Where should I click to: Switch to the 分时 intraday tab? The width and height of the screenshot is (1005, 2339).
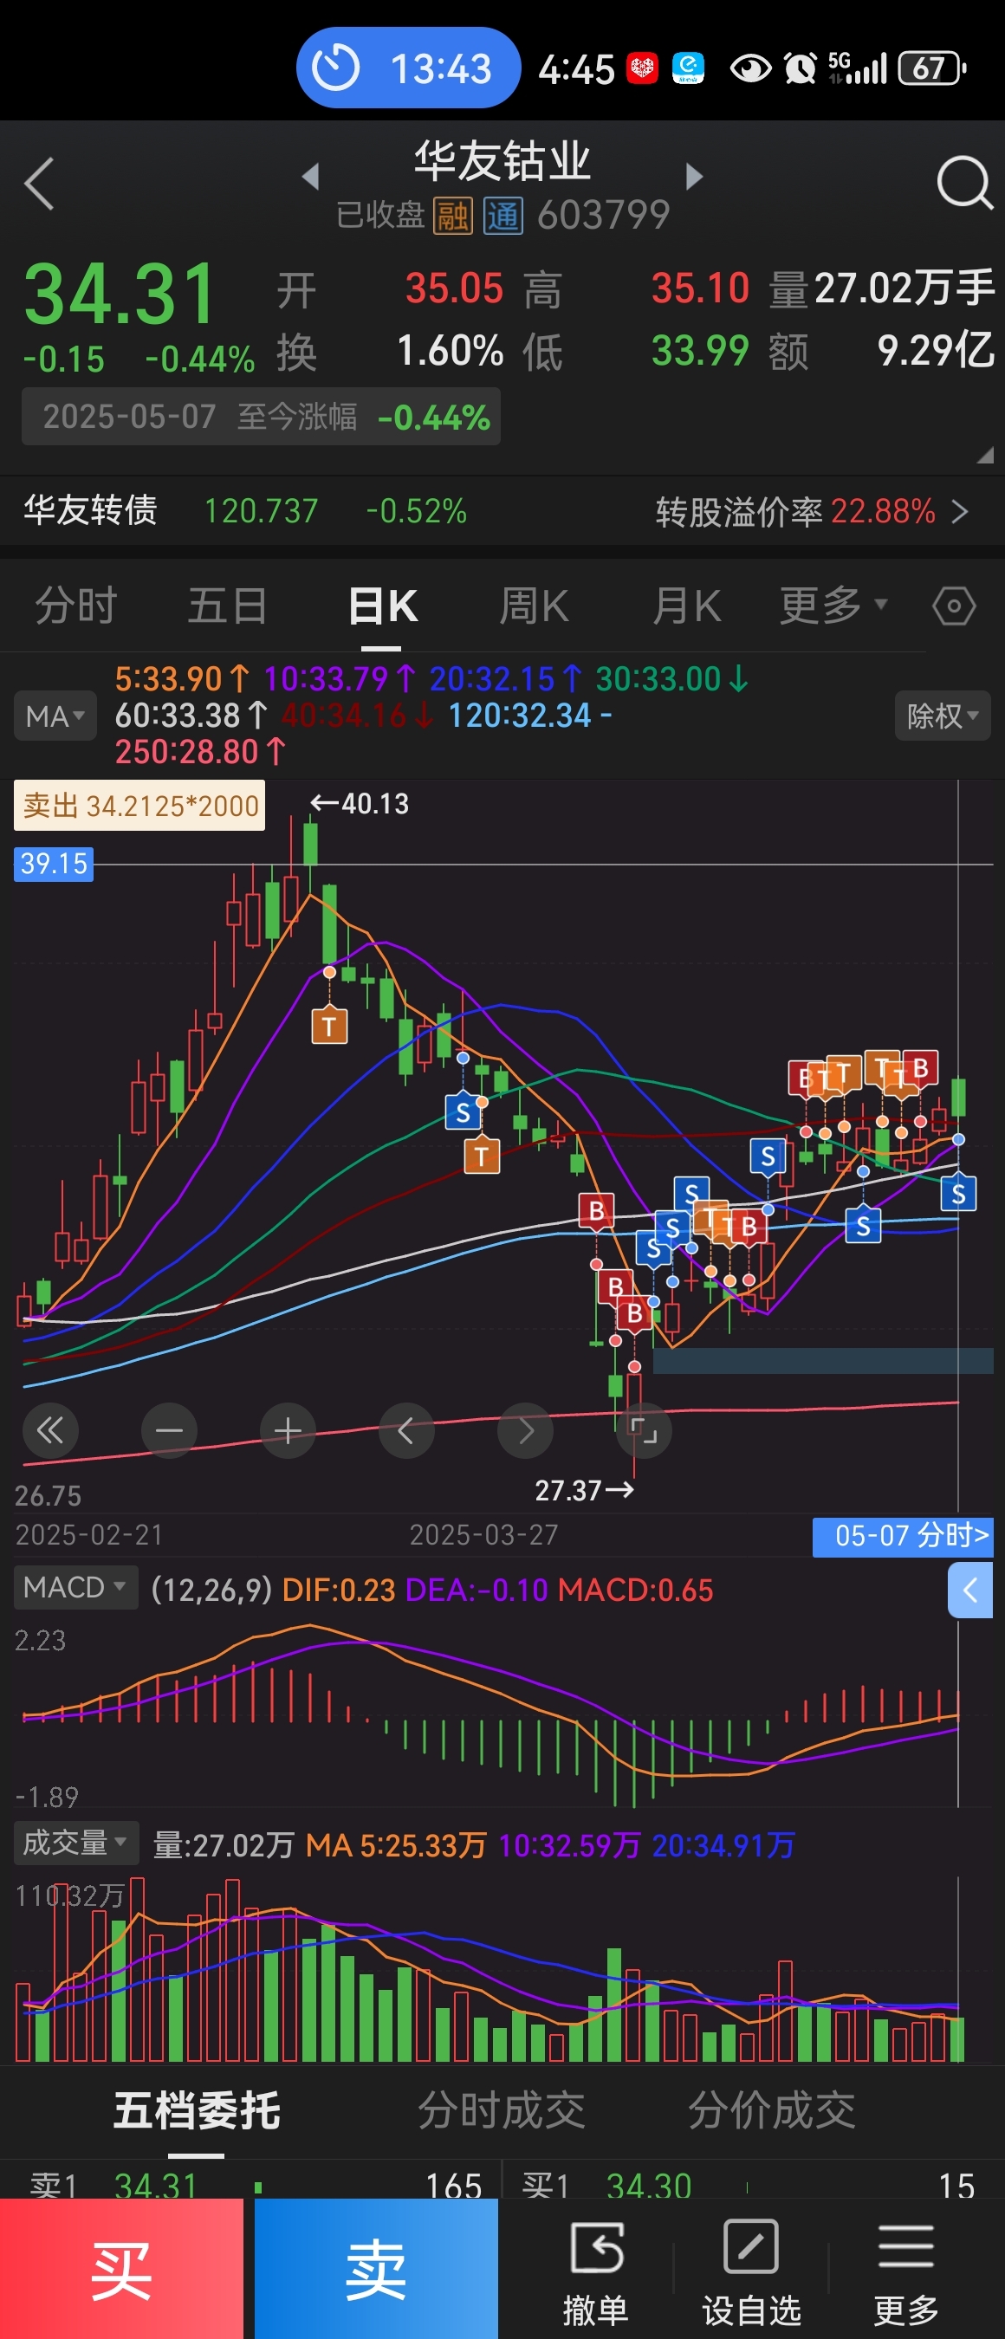click(76, 606)
